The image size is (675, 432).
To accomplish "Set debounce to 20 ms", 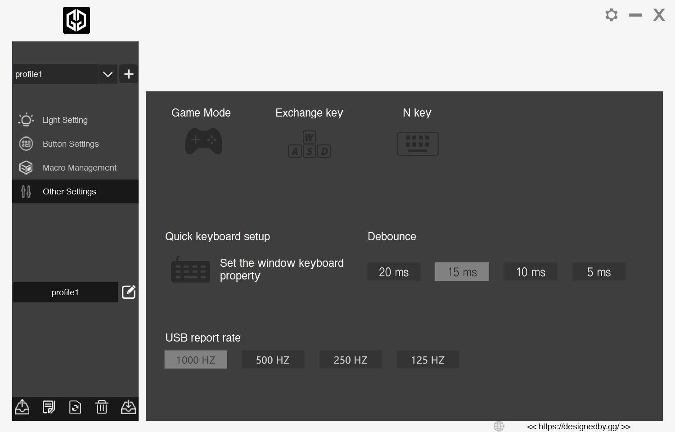I will pos(394,272).
